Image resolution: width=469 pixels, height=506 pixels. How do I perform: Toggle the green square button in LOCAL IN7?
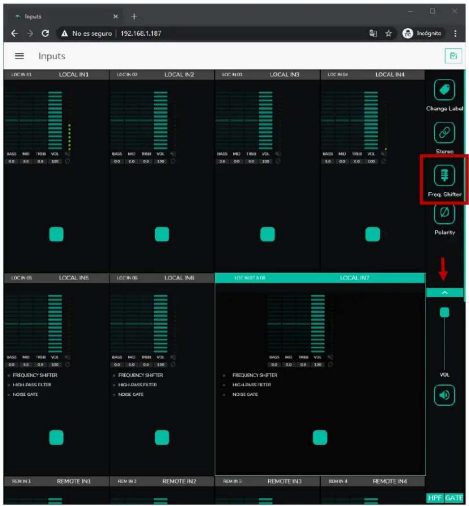320,437
